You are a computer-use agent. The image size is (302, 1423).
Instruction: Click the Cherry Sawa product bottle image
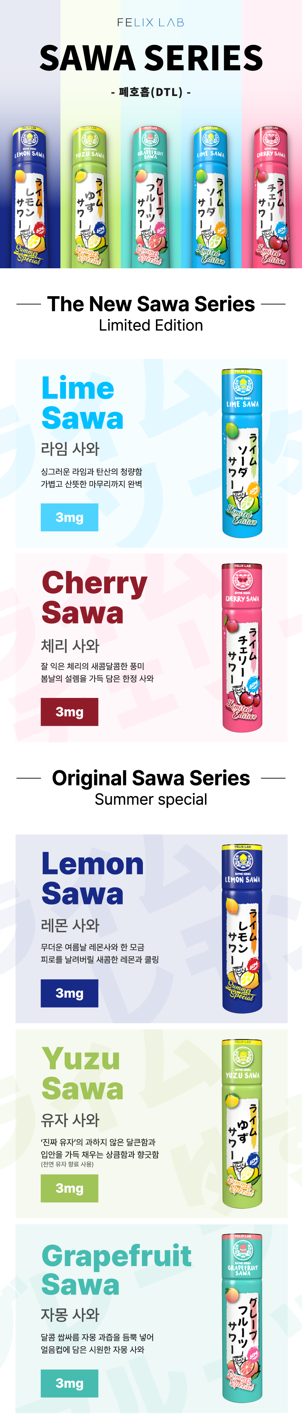click(x=242, y=647)
